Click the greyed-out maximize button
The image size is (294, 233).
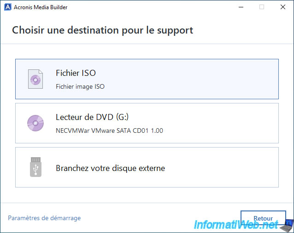click(x=261, y=7)
